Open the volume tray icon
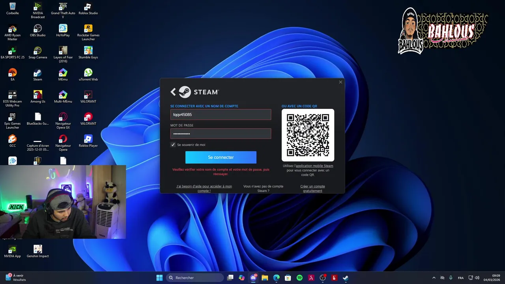The height and width of the screenshot is (284, 505). (477, 278)
